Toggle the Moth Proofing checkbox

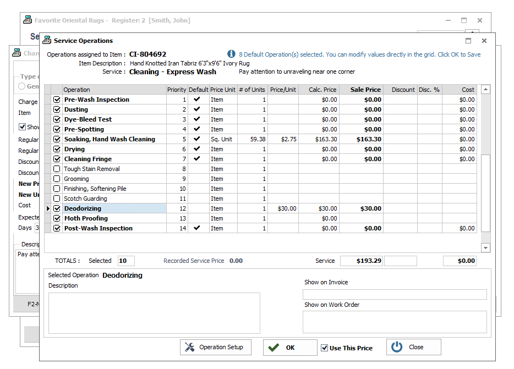pyautogui.click(x=57, y=218)
